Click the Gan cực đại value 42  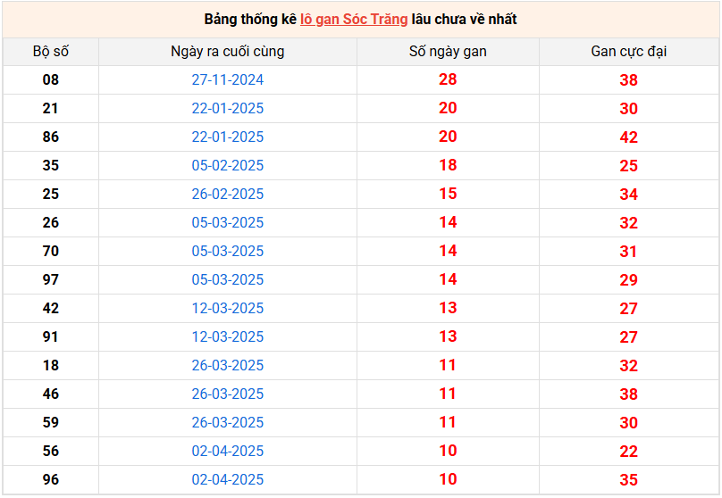pos(628,137)
